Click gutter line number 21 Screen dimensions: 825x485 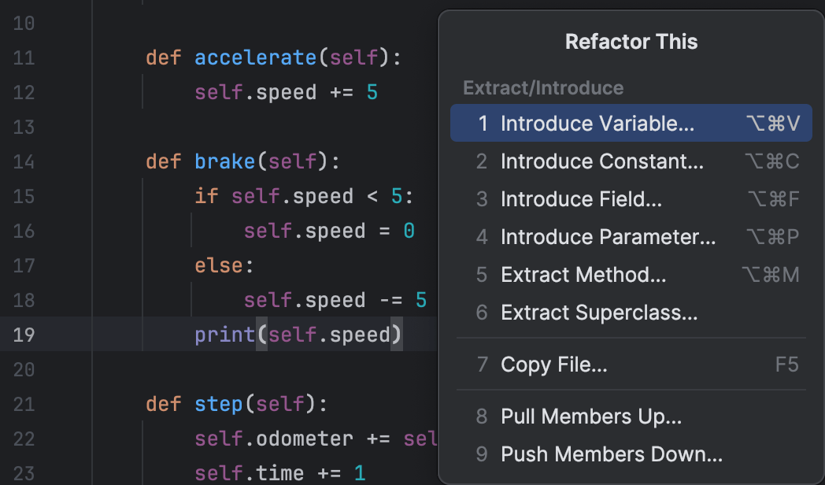tap(24, 405)
